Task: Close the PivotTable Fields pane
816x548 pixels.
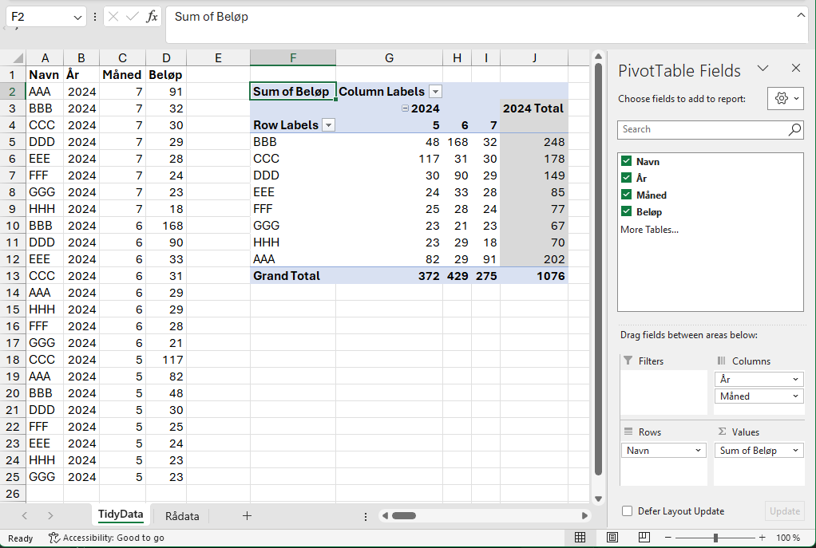Action: [795, 69]
